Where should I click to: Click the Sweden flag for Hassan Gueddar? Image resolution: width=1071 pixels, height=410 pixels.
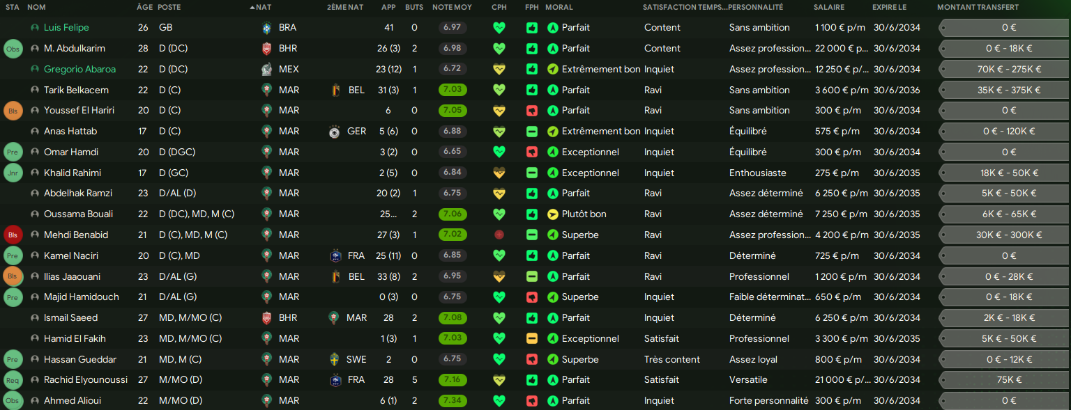coord(335,360)
